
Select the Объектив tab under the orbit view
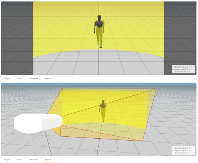click(34, 160)
